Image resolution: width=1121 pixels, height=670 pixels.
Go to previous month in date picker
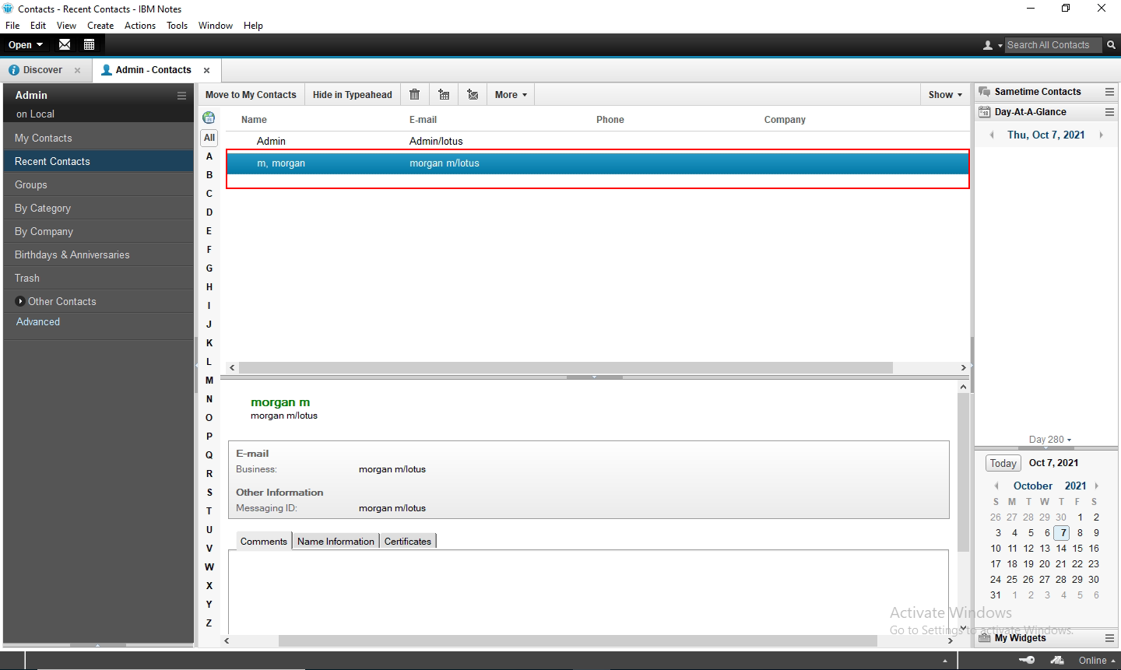996,486
